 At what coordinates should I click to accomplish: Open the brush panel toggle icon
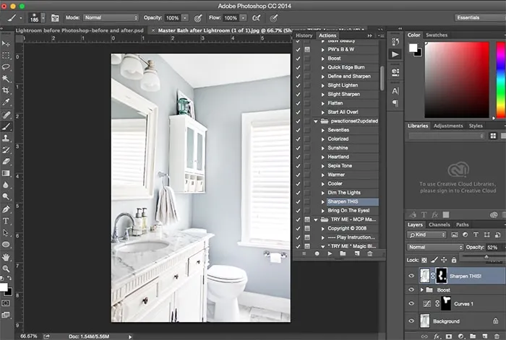pyautogui.click(x=55, y=18)
